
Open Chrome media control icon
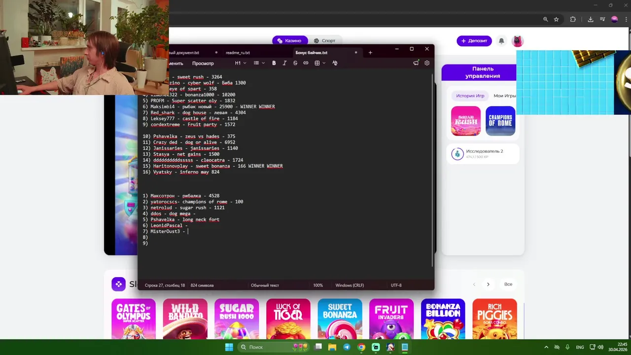602,19
